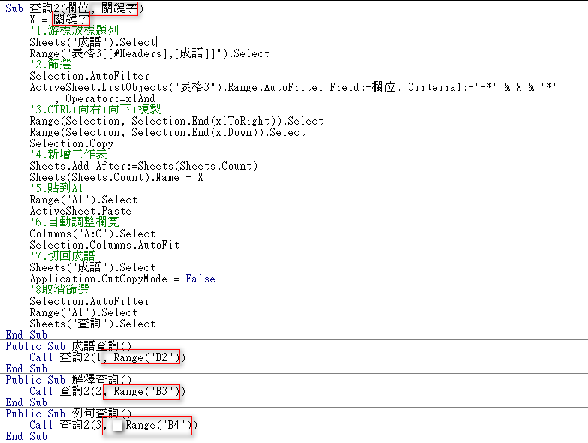Click the comment '2.篩選'
This screenshot has height=443, width=588.
pyautogui.click(x=50, y=65)
